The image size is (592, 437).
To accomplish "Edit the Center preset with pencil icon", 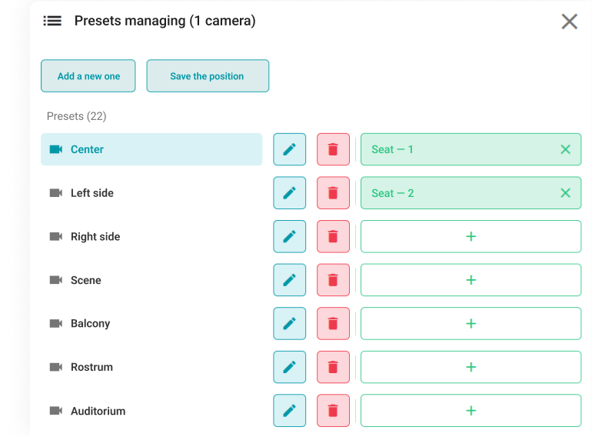I will [290, 149].
